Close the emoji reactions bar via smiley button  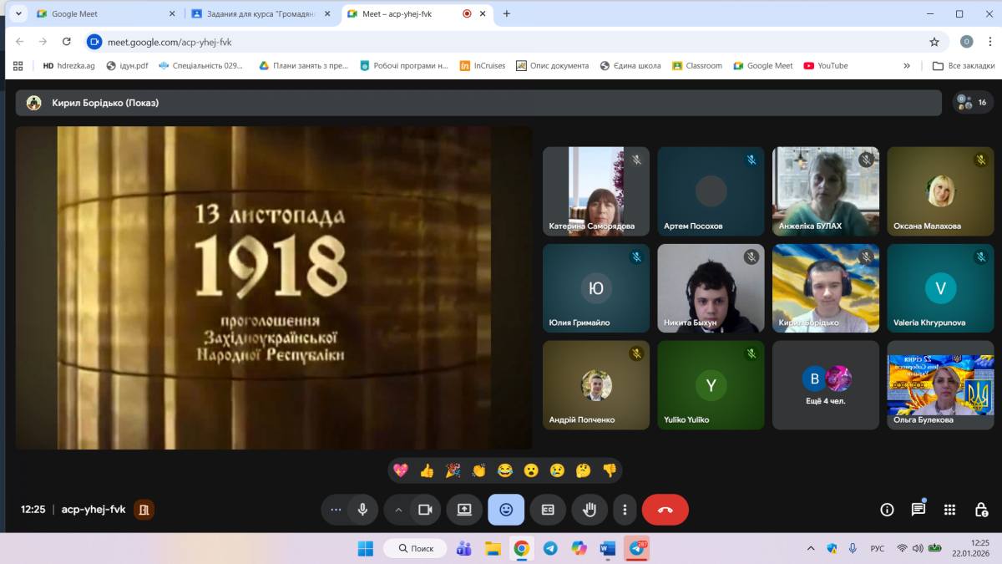(x=506, y=510)
